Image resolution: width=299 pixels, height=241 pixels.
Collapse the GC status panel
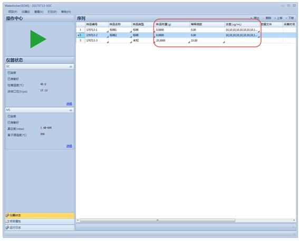pos(71,66)
